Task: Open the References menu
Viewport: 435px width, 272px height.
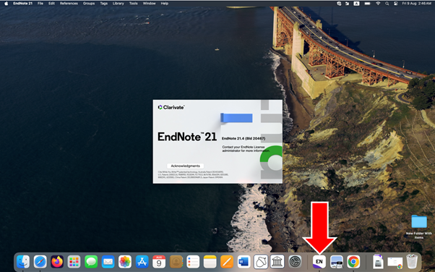Action: (x=69, y=4)
